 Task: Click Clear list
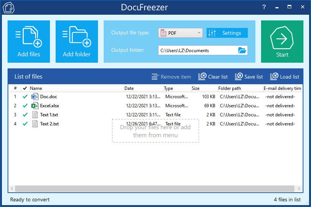click(213, 77)
